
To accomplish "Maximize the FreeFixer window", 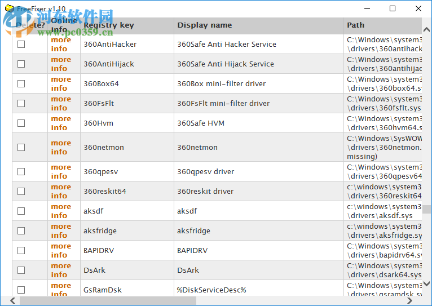I will pos(393,8).
